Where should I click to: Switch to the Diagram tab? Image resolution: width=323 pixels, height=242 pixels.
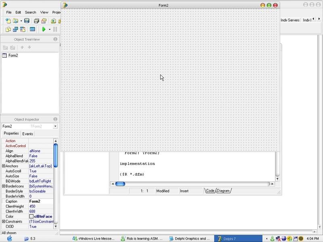pos(224,191)
